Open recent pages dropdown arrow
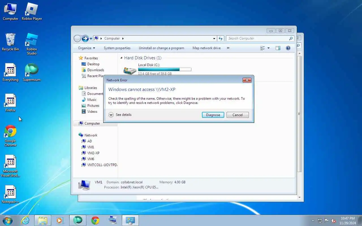362x226 pixels. point(91,38)
